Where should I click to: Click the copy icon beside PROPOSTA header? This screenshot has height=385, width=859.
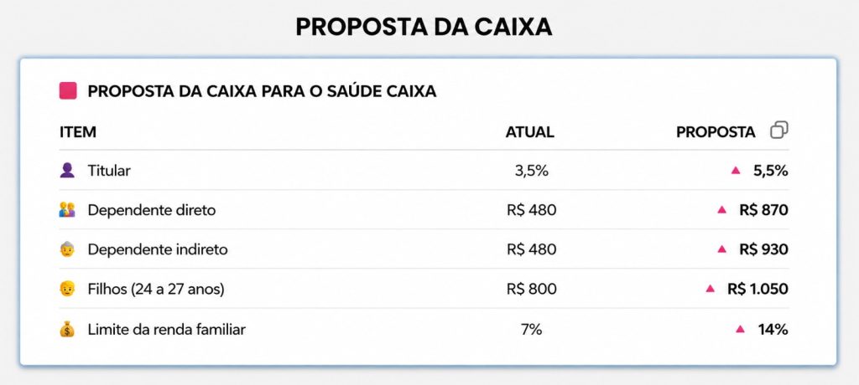[x=779, y=131]
